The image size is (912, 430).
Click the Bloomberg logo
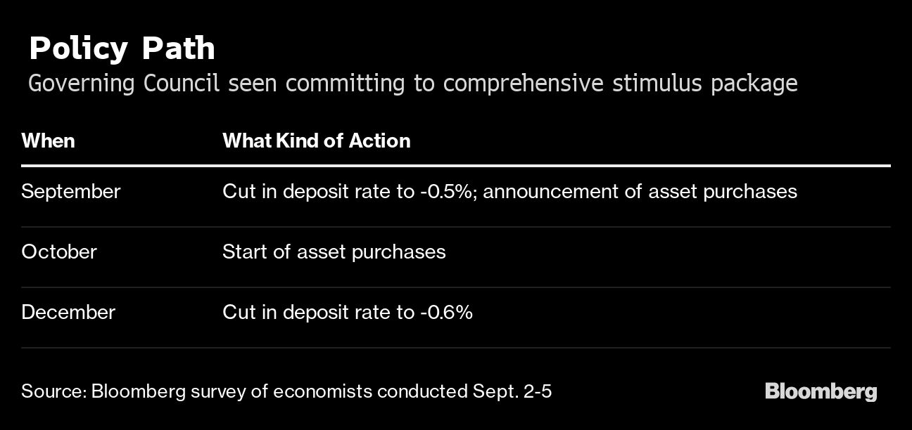click(x=821, y=392)
